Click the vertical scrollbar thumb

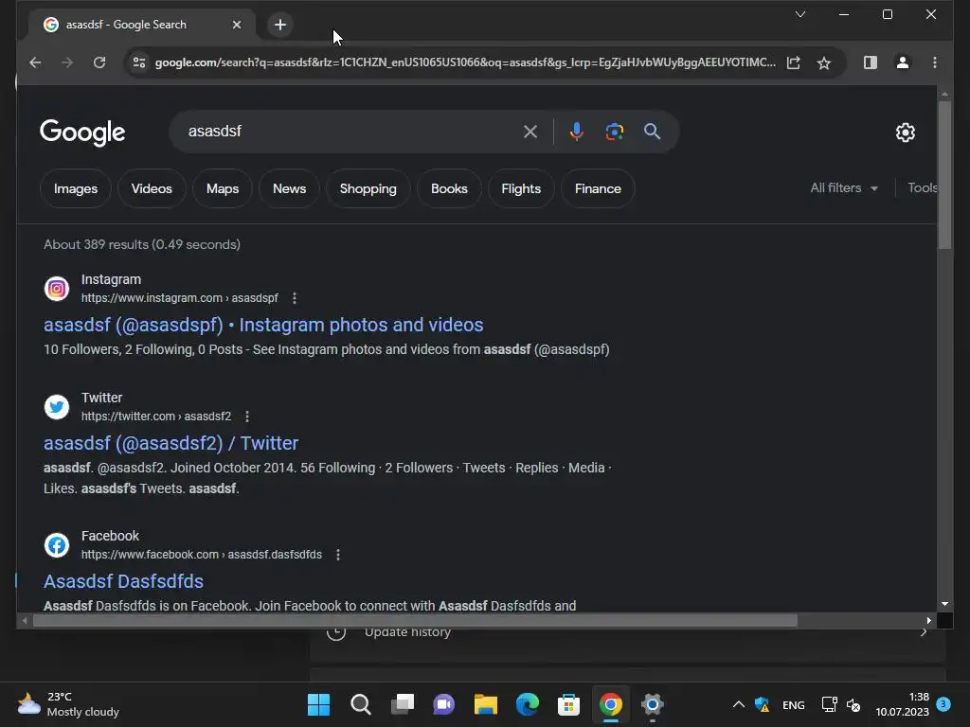(944, 174)
